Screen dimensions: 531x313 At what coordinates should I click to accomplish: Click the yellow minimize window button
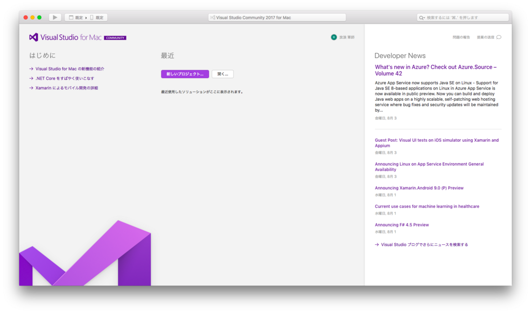coord(33,17)
